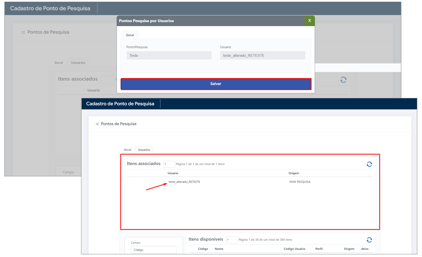Click the Usuario field in the dialog

(x=262, y=56)
